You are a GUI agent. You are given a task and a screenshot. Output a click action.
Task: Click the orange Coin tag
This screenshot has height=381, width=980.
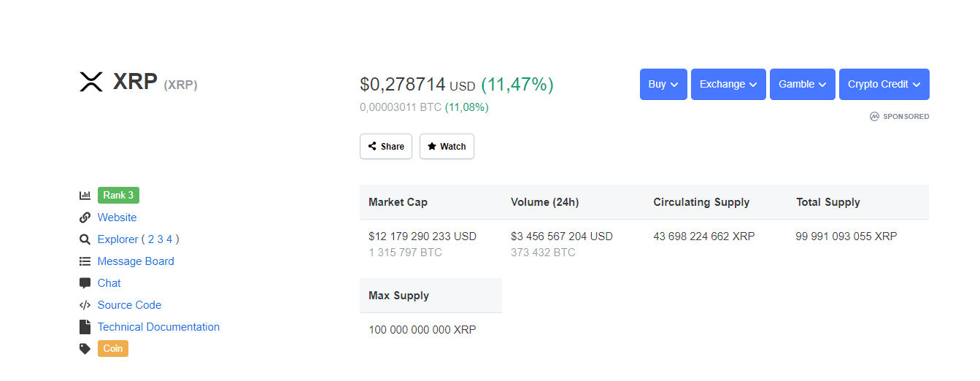(x=113, y=349)
